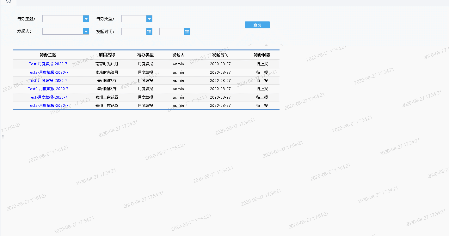The height and width of the screenshot is (236, 449).
Task: Click 南京时光泊月 cell in the first Test- row
Action: click(107, 64)
